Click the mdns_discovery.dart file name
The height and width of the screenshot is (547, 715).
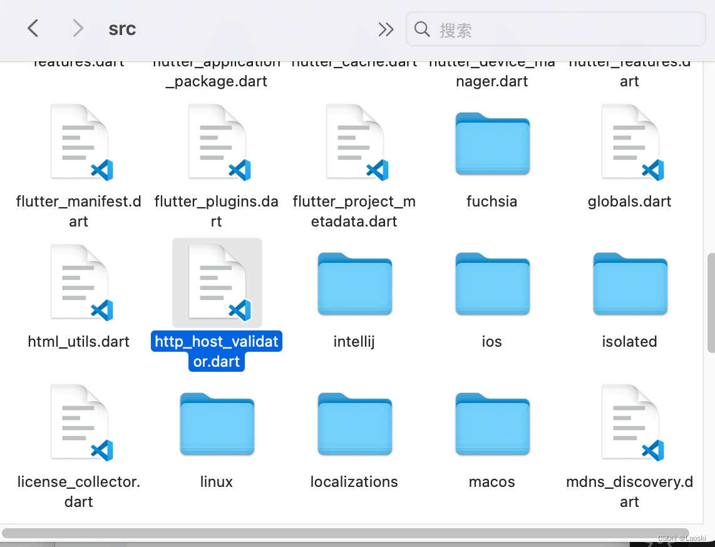click(x=629, y=491)
